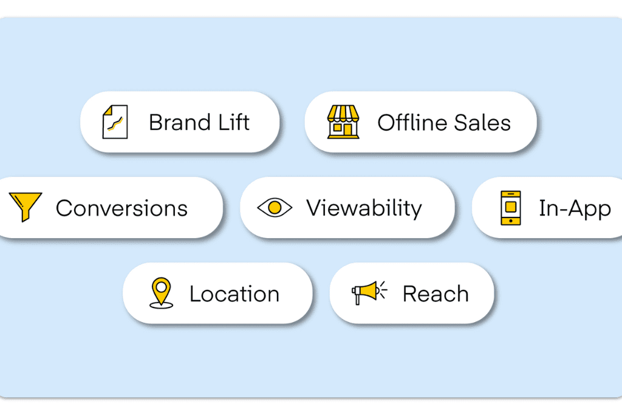Pick the Location text label
This screenshot has height=415, width=622.
coord(234,294)
